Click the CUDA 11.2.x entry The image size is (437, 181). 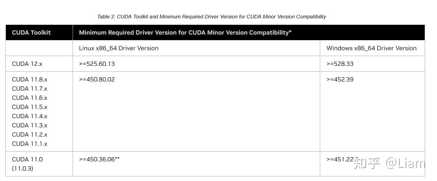29,134
